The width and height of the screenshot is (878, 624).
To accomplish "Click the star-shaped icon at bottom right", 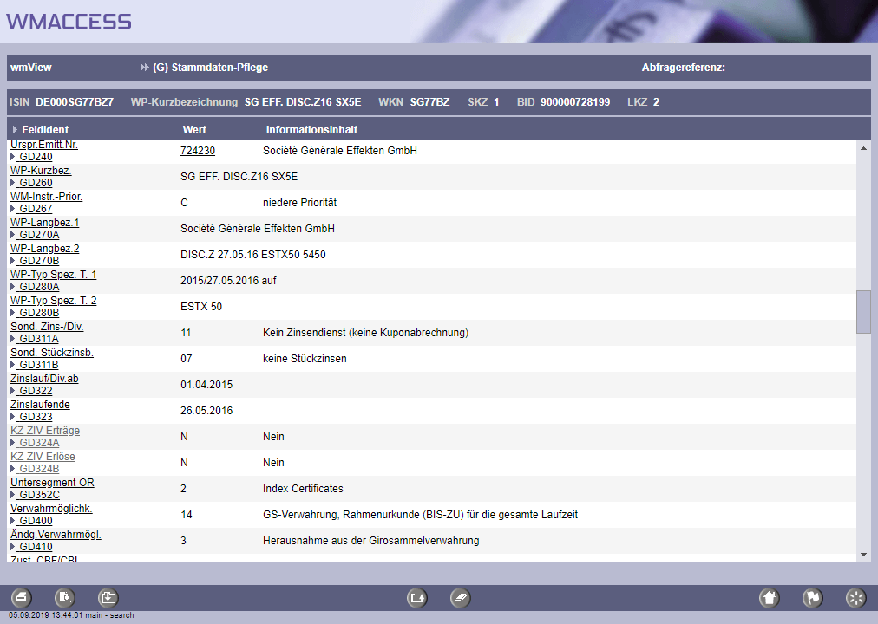I will point(855,597).
